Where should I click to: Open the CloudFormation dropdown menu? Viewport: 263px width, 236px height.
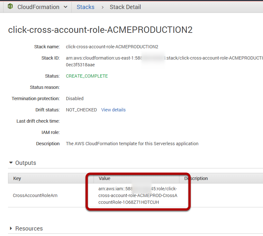point(42,7)
